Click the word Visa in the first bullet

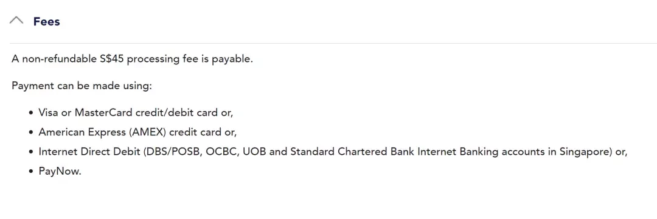[x=48, y=112]
